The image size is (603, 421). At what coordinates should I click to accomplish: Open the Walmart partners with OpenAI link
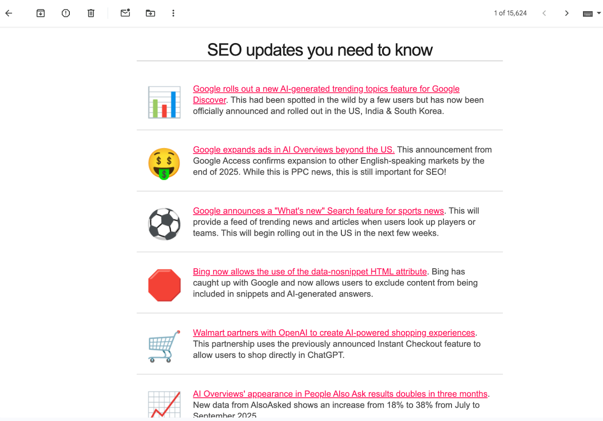pyautogui.click(x=334, y=333)
